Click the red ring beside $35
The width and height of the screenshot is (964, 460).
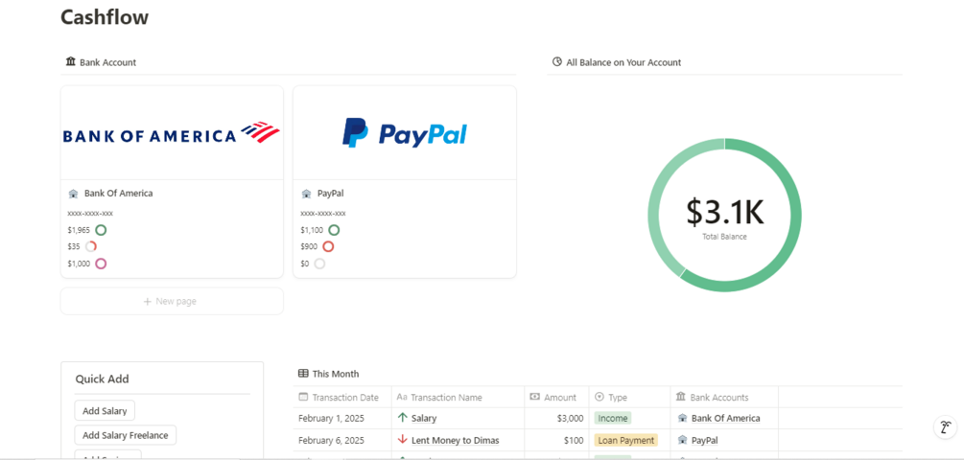(91, 247)
